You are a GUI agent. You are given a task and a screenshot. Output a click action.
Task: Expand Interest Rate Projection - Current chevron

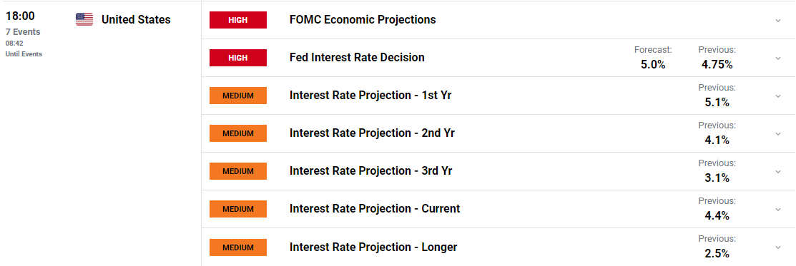[x=777, y=210]
